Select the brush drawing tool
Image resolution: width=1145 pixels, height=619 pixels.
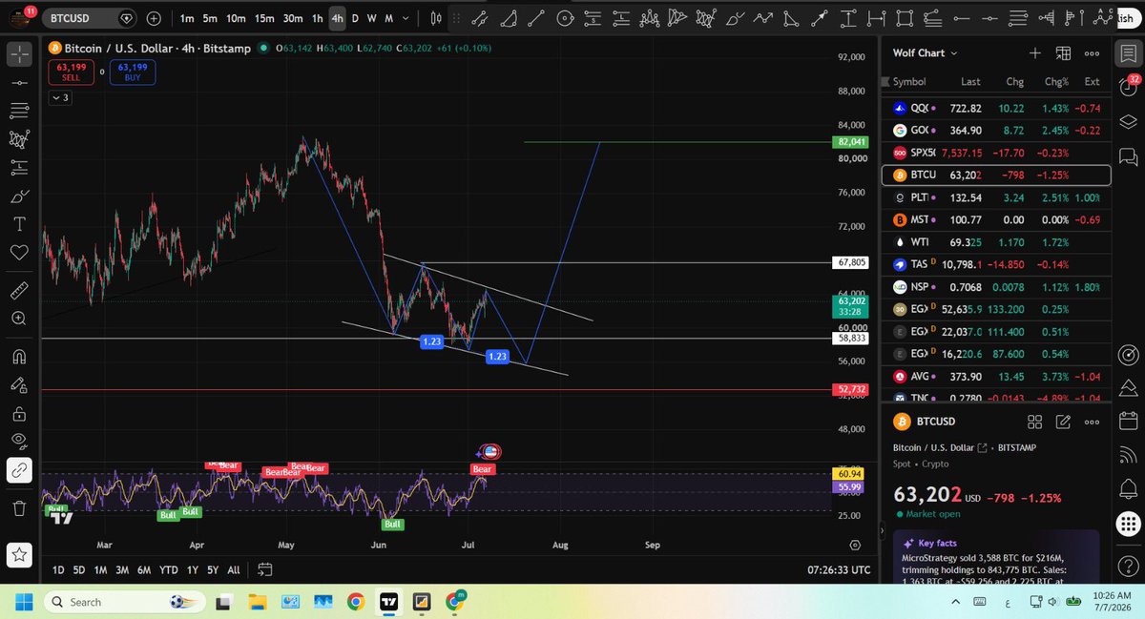point(19,196)
